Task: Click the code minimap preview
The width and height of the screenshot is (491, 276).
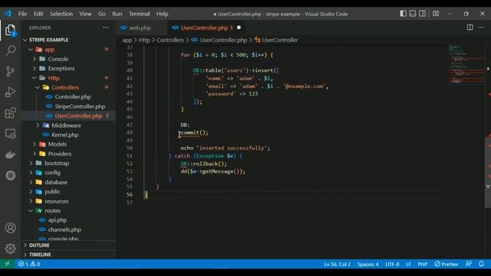Action: point(466,64)
